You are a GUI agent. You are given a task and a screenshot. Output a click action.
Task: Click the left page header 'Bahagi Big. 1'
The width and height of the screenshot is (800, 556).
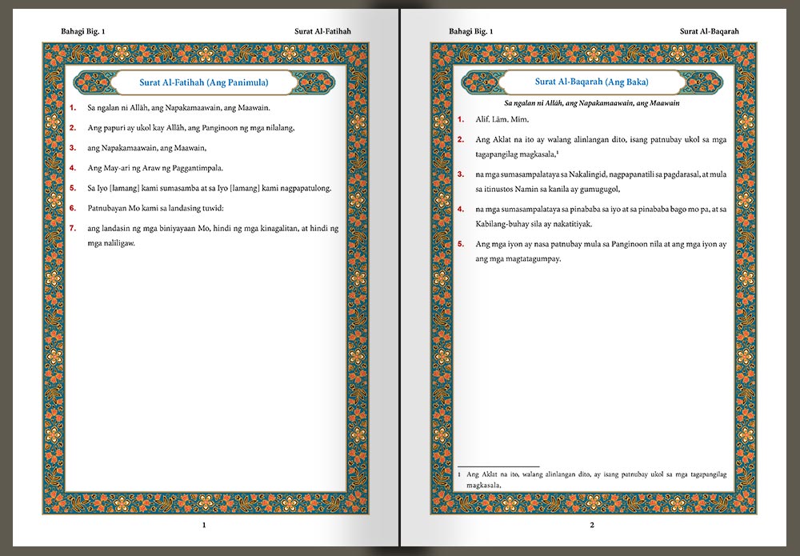click(x=82, y=32)
